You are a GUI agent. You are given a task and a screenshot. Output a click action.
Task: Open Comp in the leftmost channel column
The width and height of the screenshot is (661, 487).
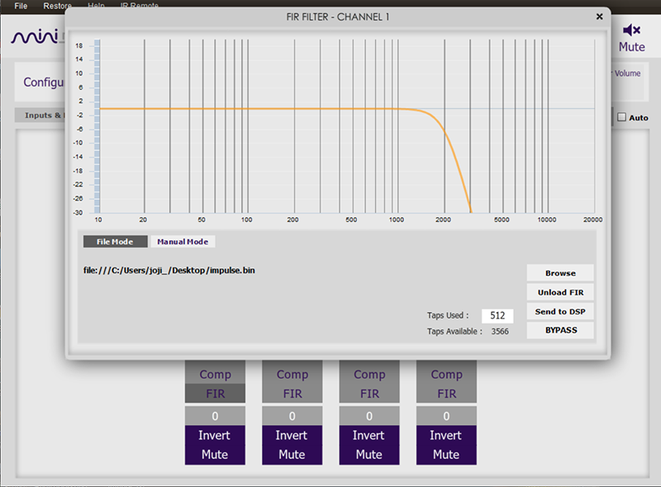pyautogui.click(x=215, y=374)
